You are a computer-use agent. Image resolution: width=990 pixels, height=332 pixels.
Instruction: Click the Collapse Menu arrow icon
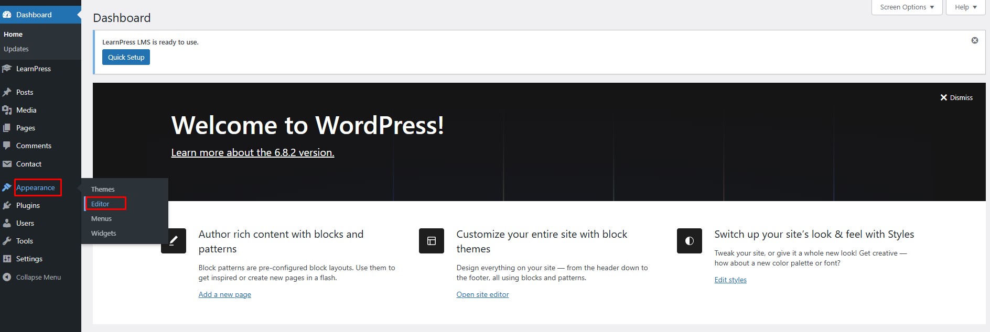click(7, 277)
